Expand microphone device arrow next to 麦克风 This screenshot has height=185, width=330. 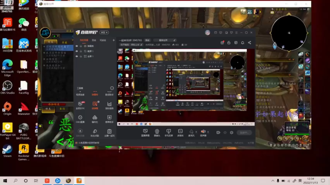click(196, 132)
